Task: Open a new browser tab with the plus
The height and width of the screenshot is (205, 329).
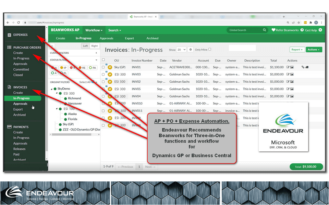Action: [284, 16]
